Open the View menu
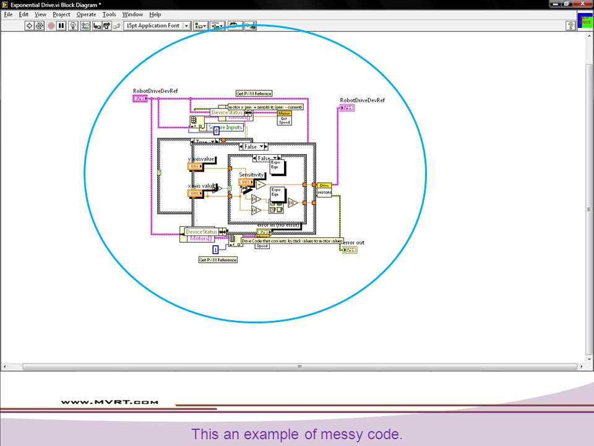The width and height of the screenshot is (594, 446). click(x=40, y=14)
